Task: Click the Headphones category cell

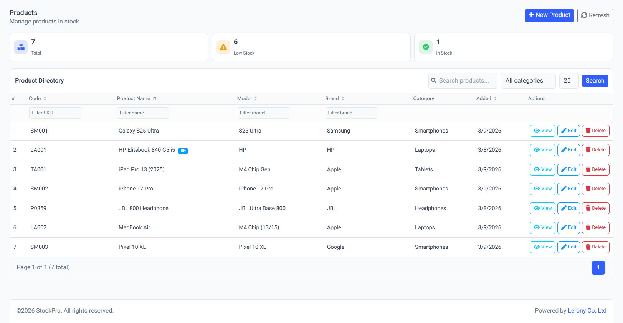Action: click(430, 209)
